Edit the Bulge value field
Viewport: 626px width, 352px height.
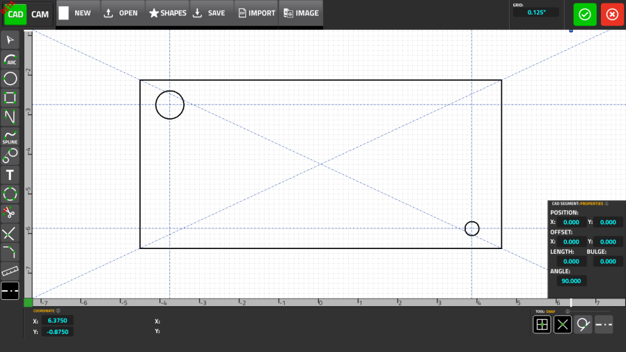point(608,261)
